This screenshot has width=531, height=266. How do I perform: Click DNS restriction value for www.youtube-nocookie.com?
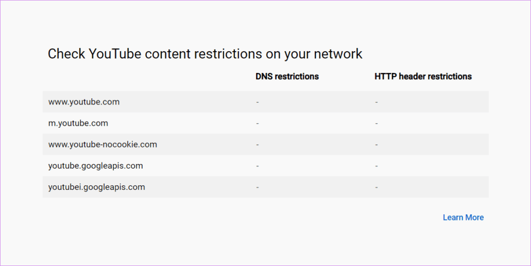[258, 144]
